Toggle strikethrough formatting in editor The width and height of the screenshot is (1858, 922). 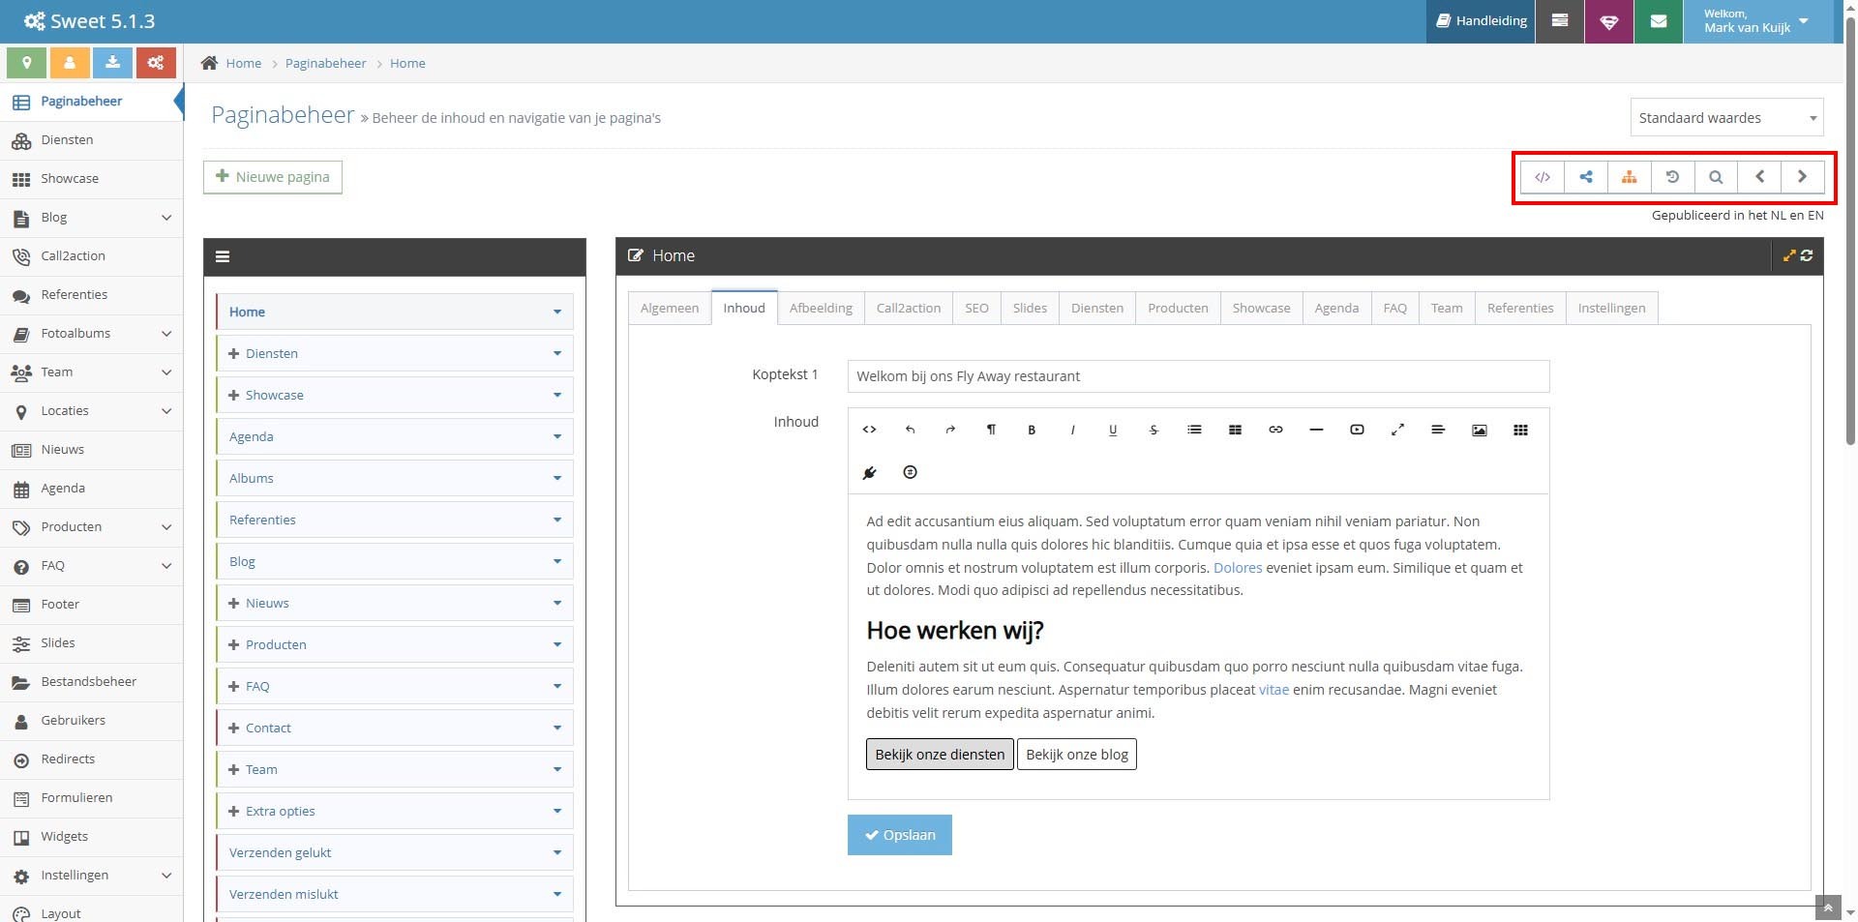tap(1154, 430)
